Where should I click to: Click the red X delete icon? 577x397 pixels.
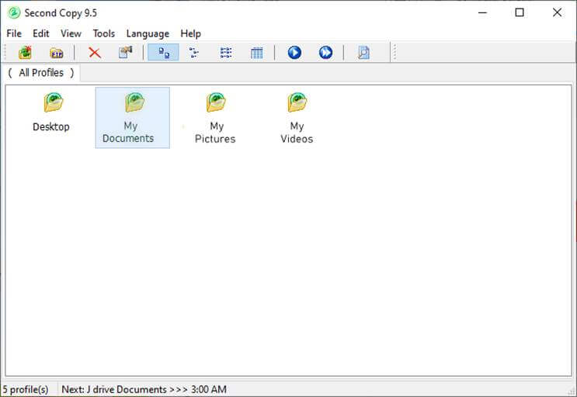(x=95, y=53)
